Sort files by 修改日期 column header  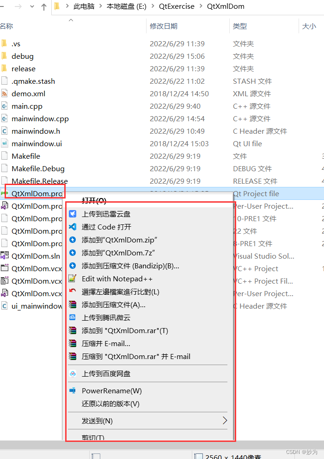[x=164, y=26]
